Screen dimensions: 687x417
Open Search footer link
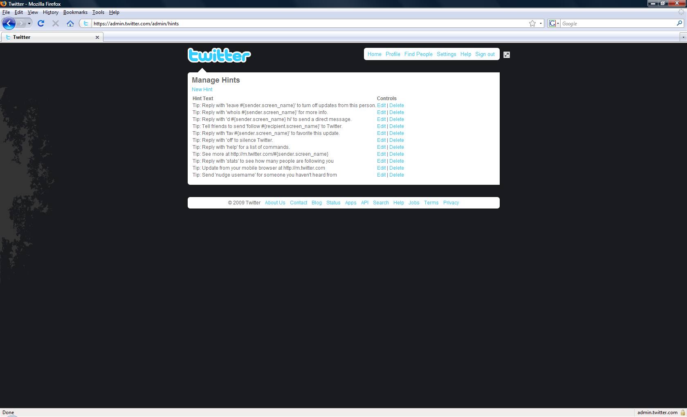pos(381,203)
